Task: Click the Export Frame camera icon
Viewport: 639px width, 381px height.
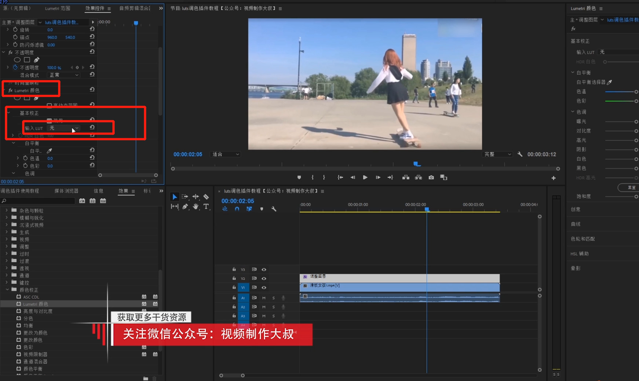Action: pyautogui.click(x=431, y=177)
